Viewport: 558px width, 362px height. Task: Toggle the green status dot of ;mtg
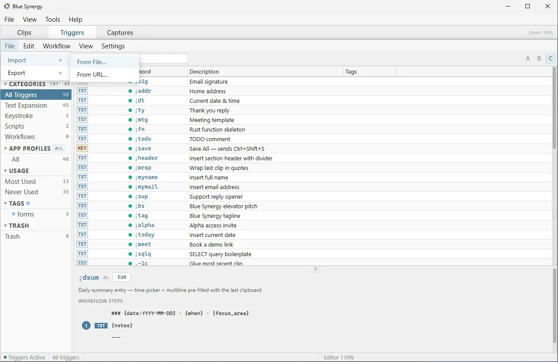[130, 120]
